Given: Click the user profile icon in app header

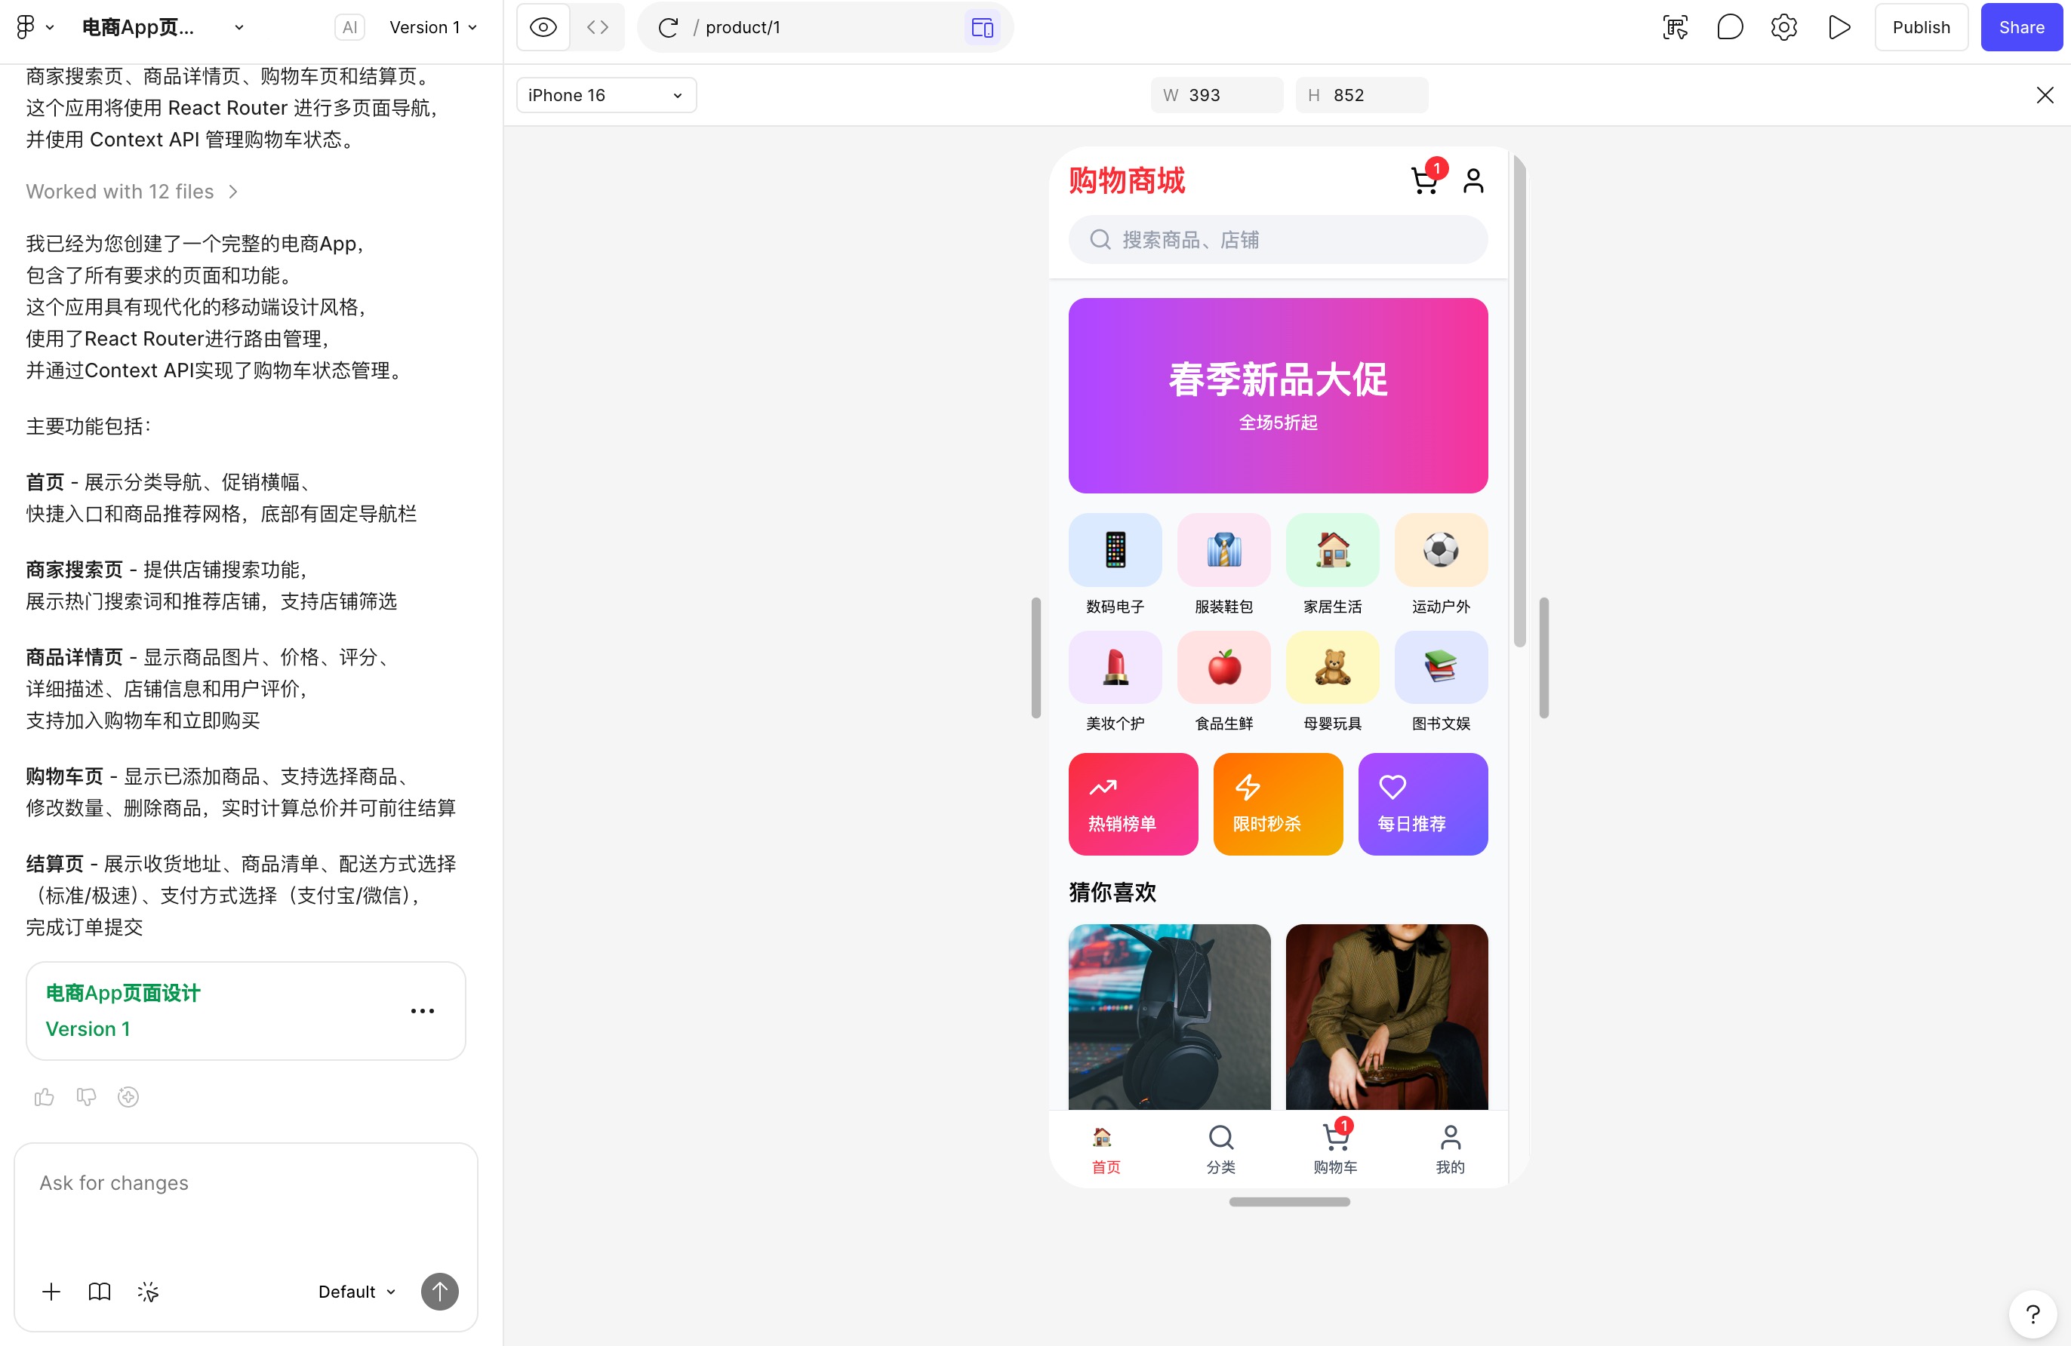Looking at the screenshot, I should pos(1473,180).
